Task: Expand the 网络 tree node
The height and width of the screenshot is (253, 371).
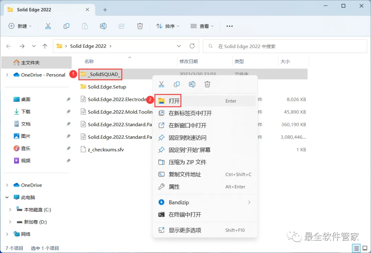Action: tap(7, 234)
